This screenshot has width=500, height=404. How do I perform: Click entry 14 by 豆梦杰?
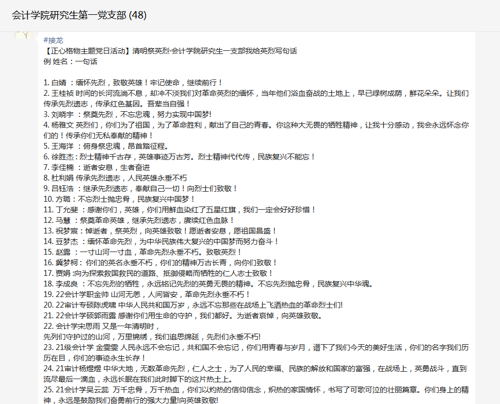161,241
